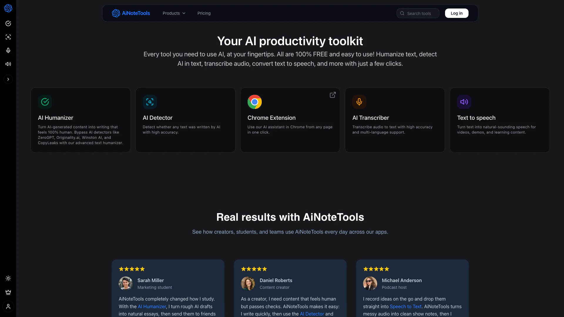Click the AiNoteTools logo in navbar
The image size is (564, 317).
pos(131,13)
